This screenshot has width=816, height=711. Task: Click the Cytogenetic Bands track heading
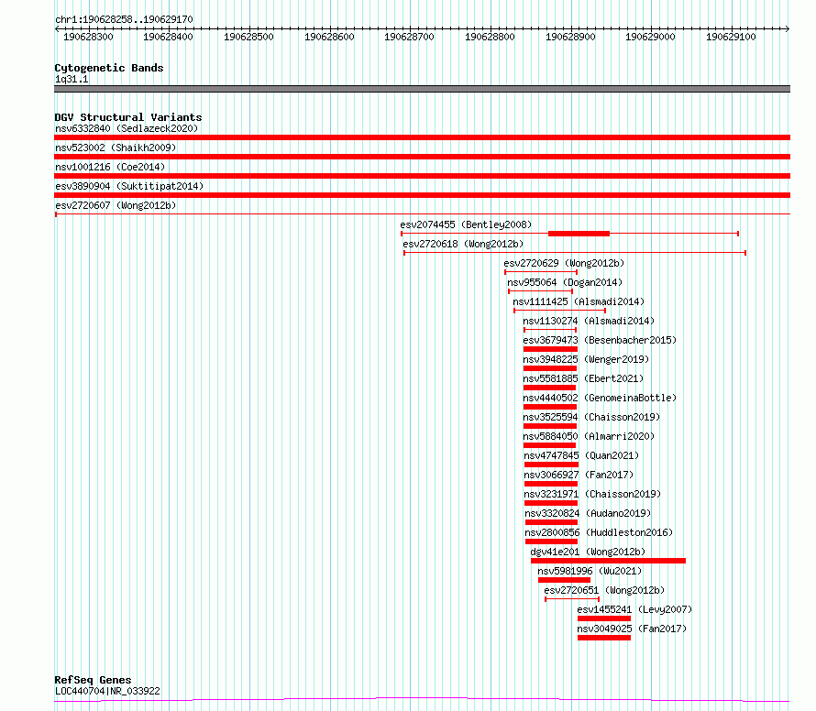109,68
